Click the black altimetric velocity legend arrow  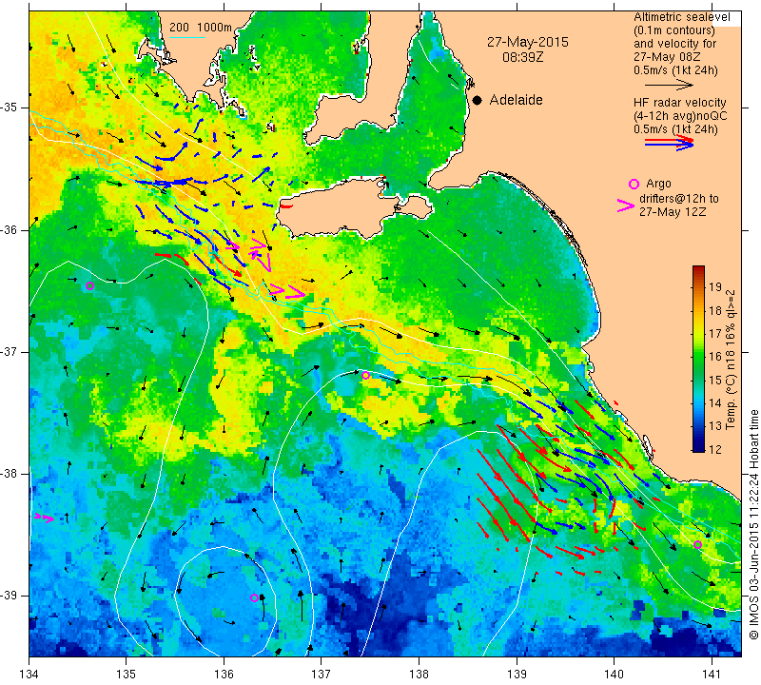coord(669,85)
